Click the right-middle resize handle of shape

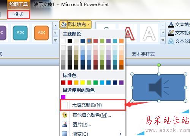point(185,88)
